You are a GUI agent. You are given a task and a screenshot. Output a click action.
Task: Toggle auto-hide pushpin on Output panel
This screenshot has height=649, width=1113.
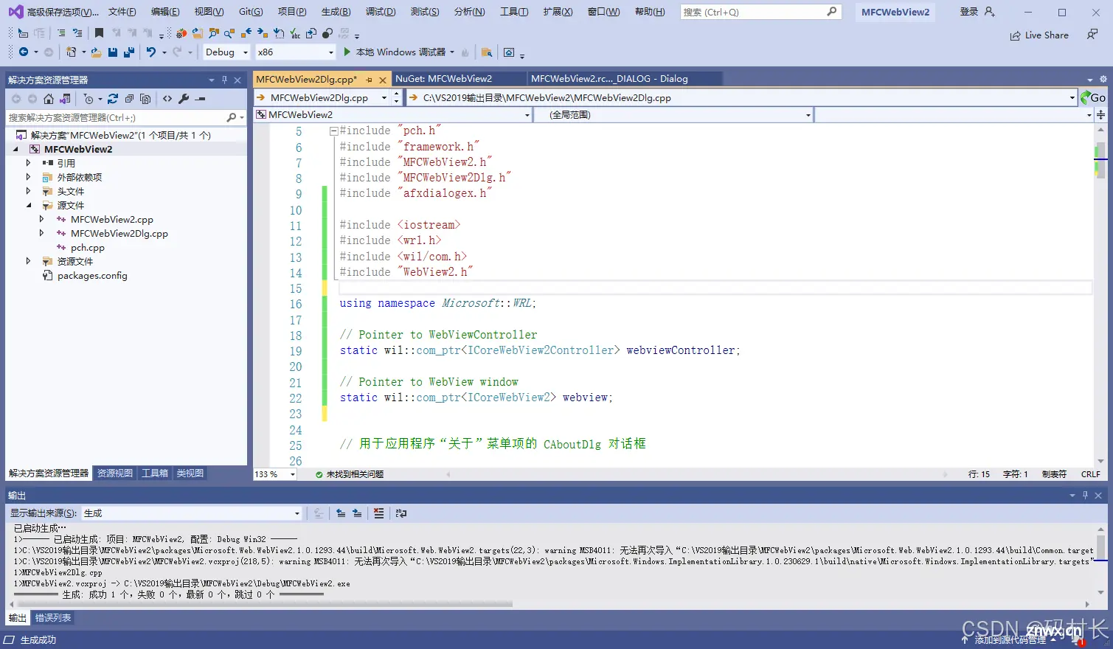click(x=1085, y=496)
